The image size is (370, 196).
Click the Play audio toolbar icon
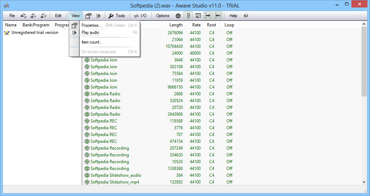click(98, 16)
